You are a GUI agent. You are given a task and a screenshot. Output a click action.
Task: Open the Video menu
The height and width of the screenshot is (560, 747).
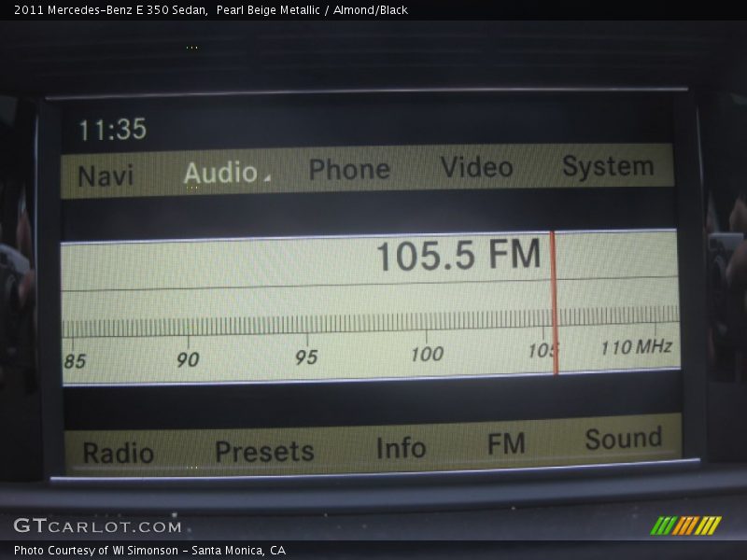476,168
